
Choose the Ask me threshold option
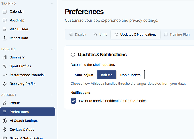pos(107,75)
